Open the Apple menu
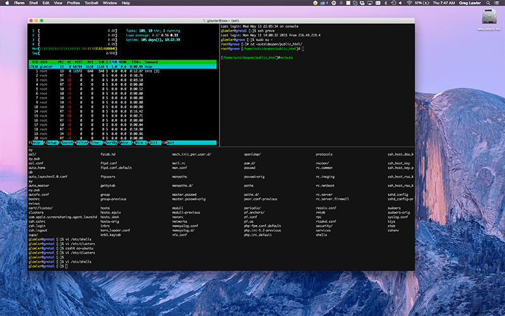Image resolution: width=505 pixels, height=316 pixels. 7,3
